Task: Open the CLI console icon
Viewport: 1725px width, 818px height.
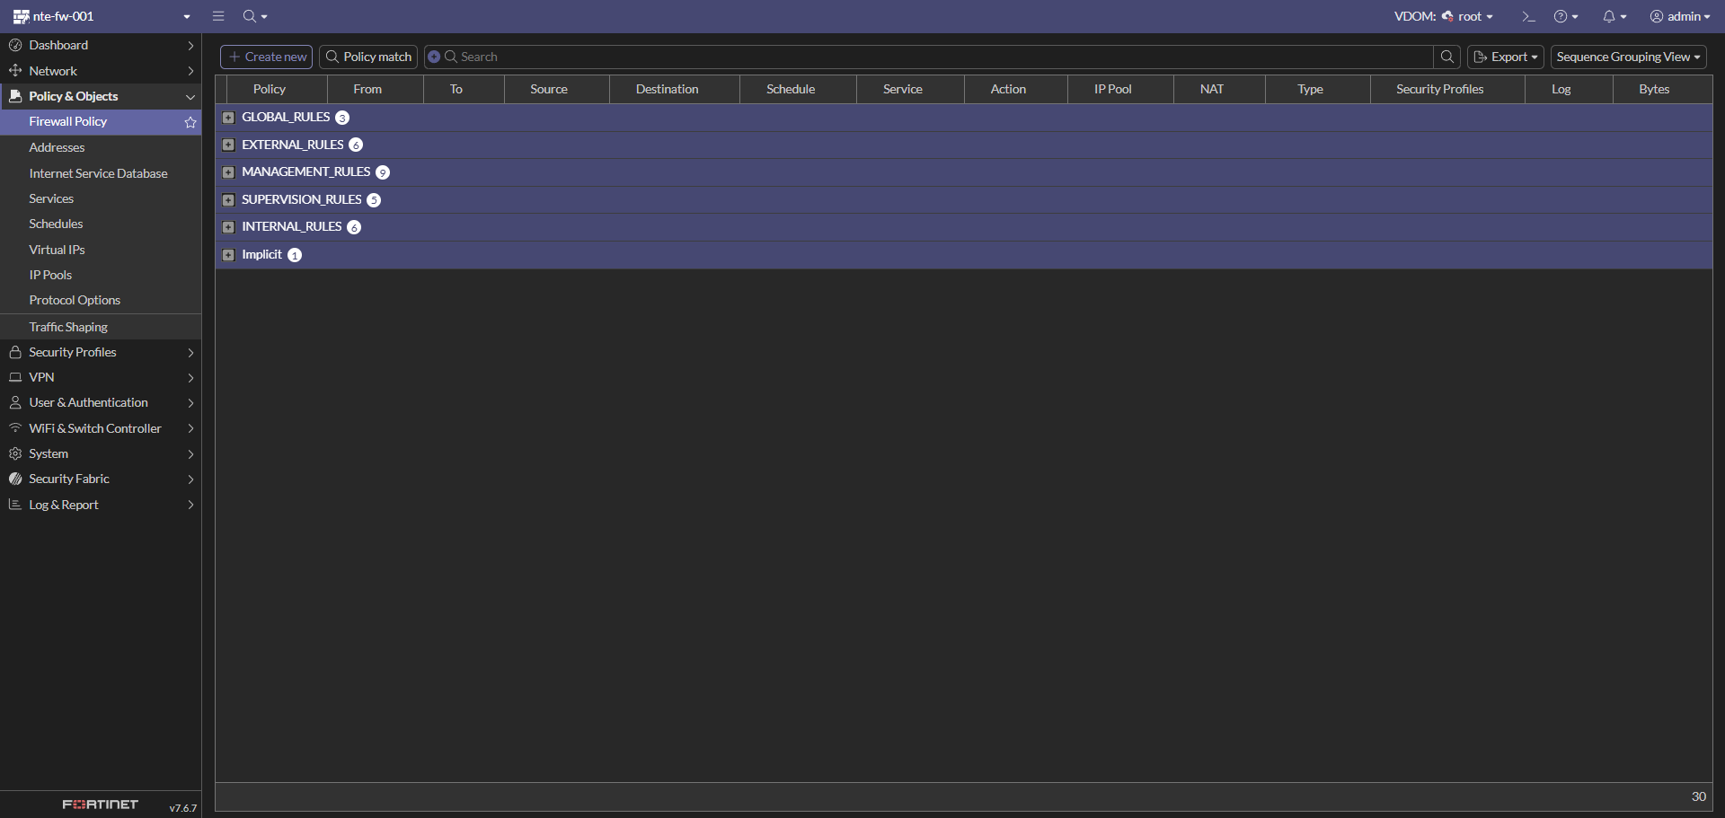Action: point(1528,16)
